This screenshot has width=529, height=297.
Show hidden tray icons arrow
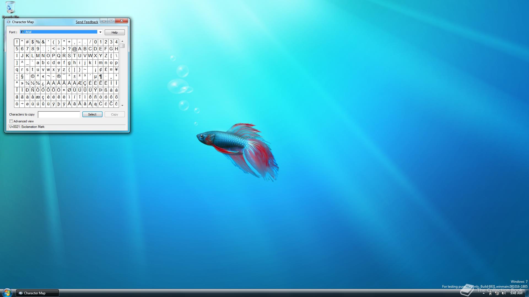(484, 293)
